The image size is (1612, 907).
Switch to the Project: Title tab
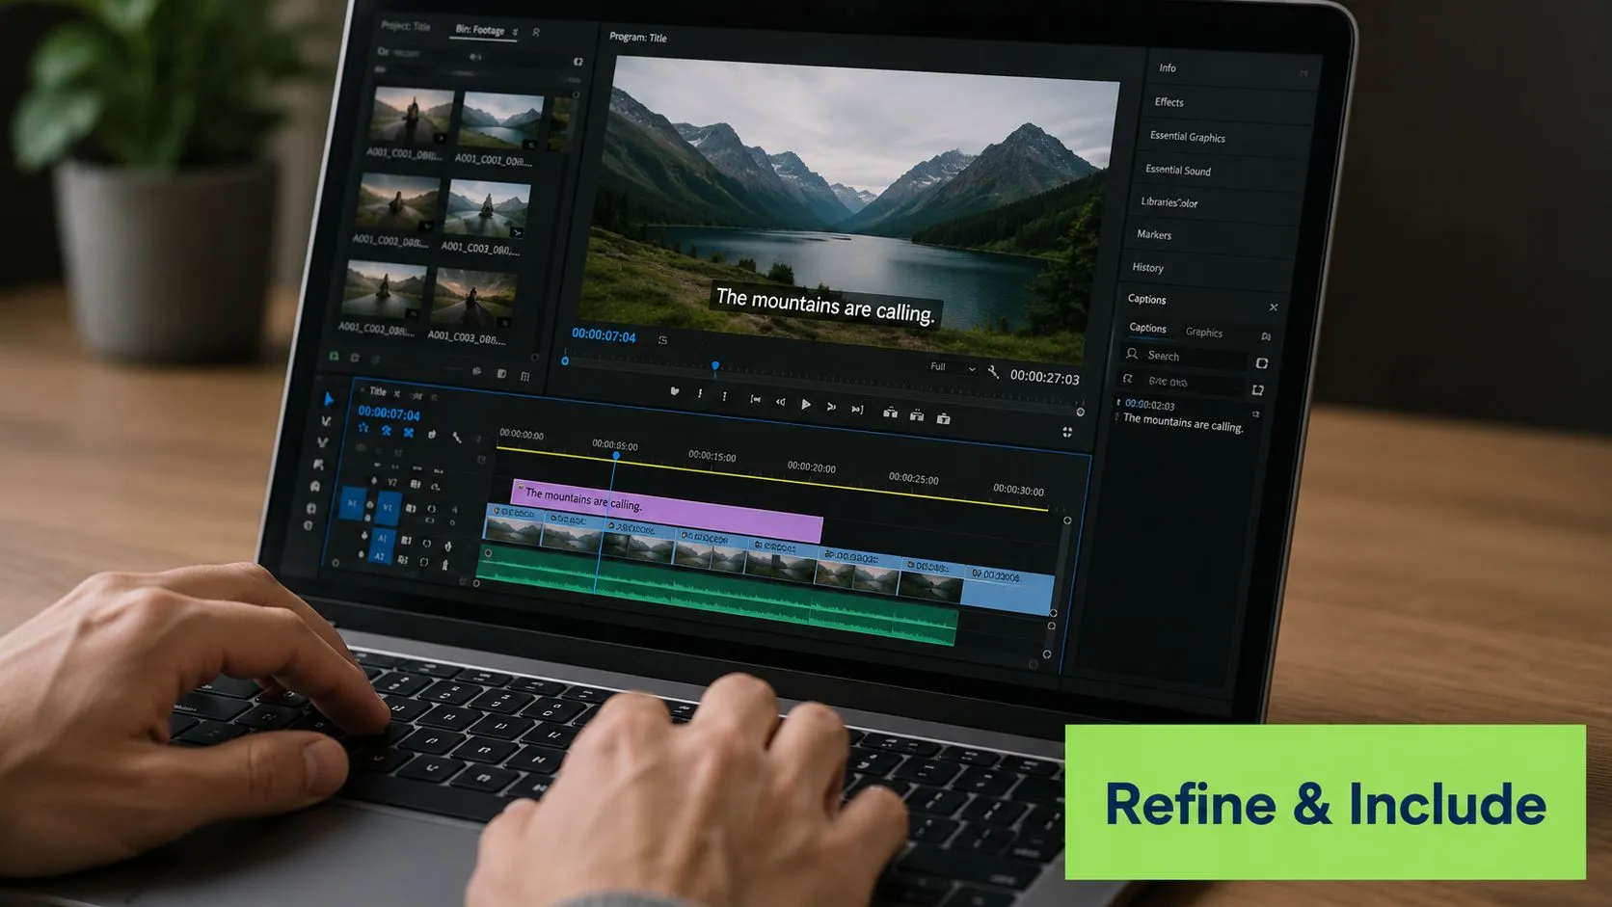406,26
